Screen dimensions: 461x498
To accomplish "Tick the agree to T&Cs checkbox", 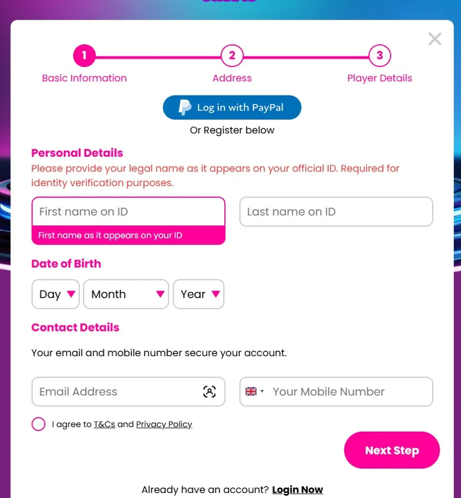I will pos(39,424).
